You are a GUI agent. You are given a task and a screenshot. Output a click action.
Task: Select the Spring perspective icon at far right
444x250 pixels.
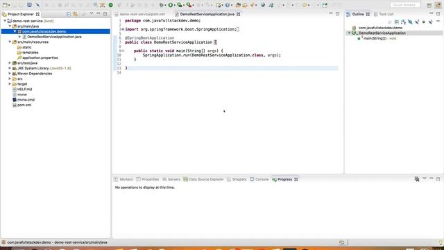[x=438, y=6]
